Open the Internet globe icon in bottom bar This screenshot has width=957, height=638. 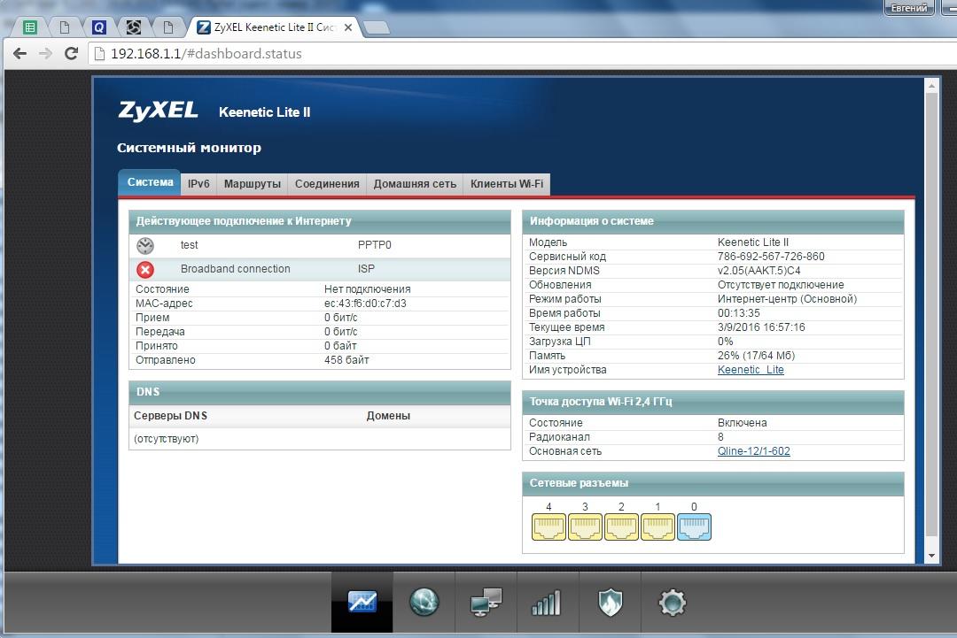(424, 602)
